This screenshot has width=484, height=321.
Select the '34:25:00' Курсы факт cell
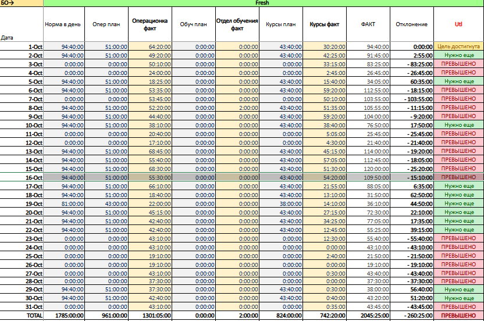click(x=325, y=221)
